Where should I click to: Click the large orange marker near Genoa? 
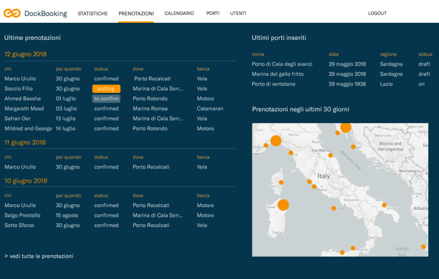[x=276, y=140]
